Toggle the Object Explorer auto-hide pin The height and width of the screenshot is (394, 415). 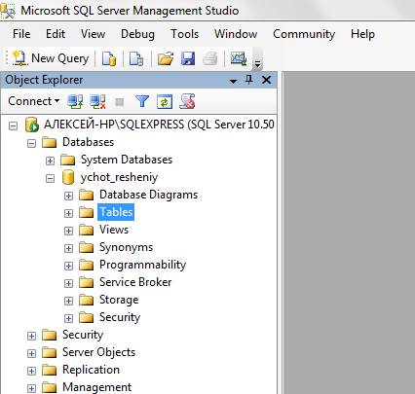[x=248, y=80]
